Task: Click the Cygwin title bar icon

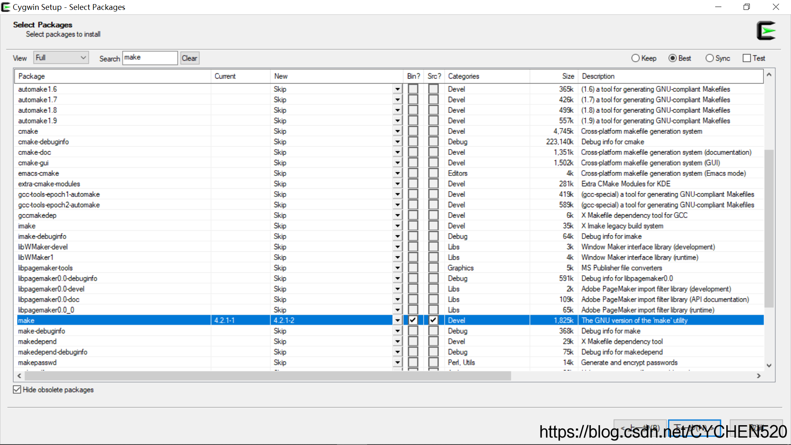Action: point(6,7)
